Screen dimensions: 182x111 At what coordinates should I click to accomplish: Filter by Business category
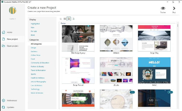[34, 51]
